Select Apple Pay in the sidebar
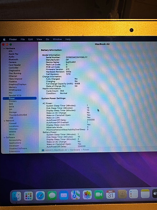The height and width of the screenshot is (210, 157). [x=13, y=54]
